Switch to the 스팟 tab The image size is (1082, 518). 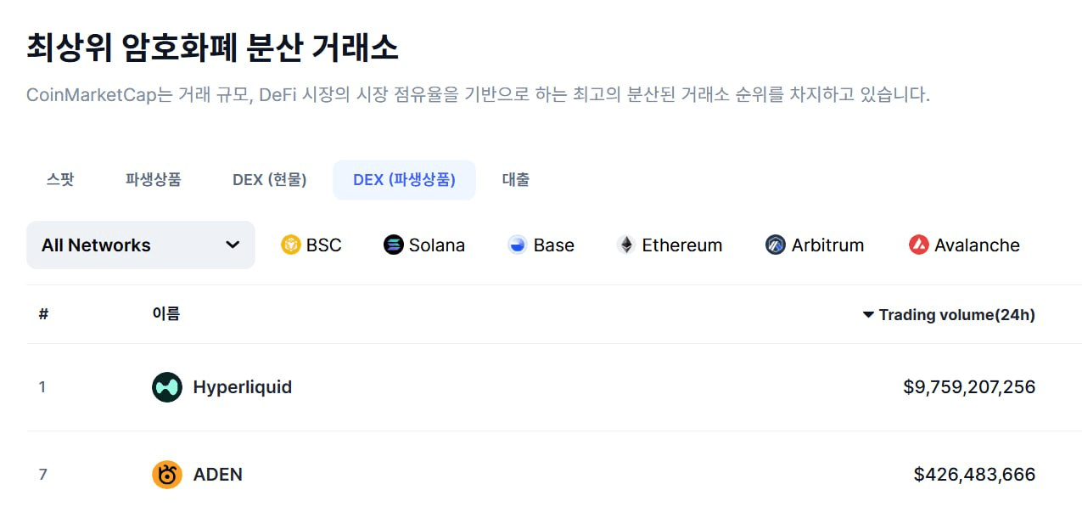coord(60,179)
